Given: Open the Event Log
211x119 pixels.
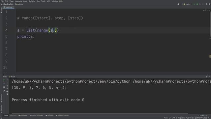Looking at the screenshot, I should click(203, 115).
